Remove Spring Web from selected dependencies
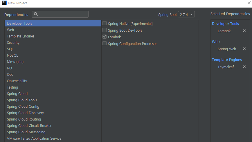This screenshot has height=142, width=252. click(x=244, y=49)
